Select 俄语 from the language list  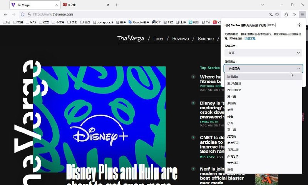[x=263, y=117]
